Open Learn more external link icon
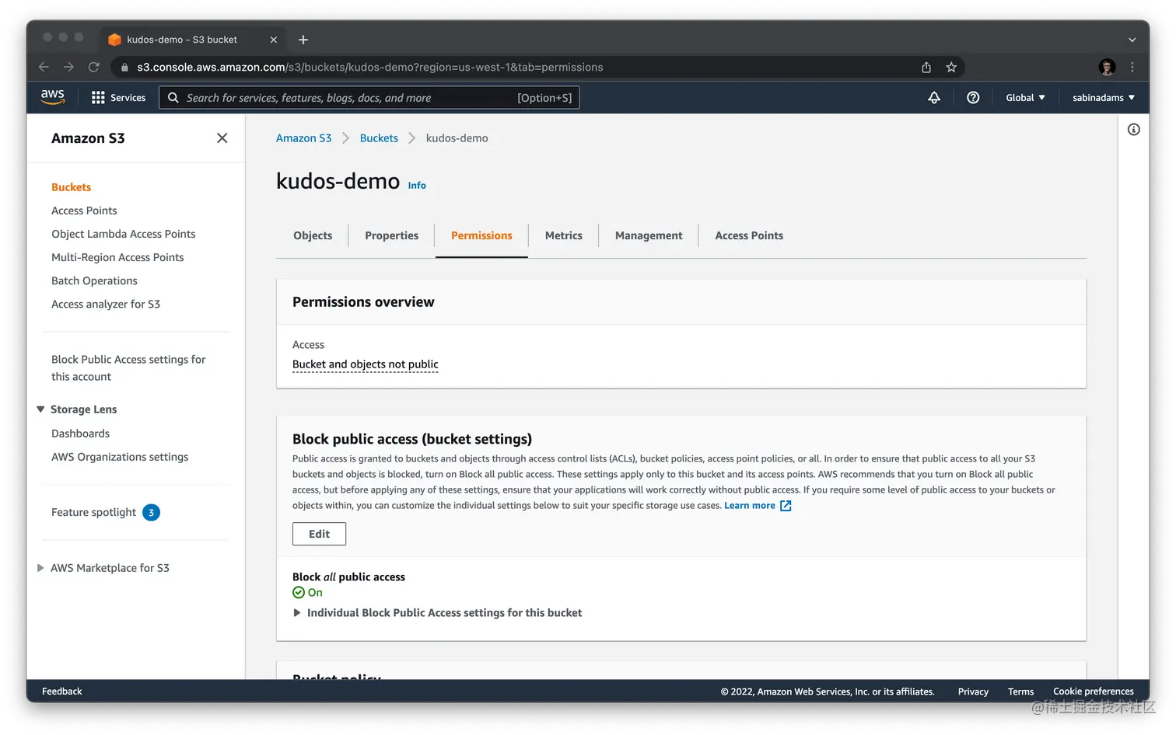The height and width of the screenshot is (735, 1176). click(785, 505)
